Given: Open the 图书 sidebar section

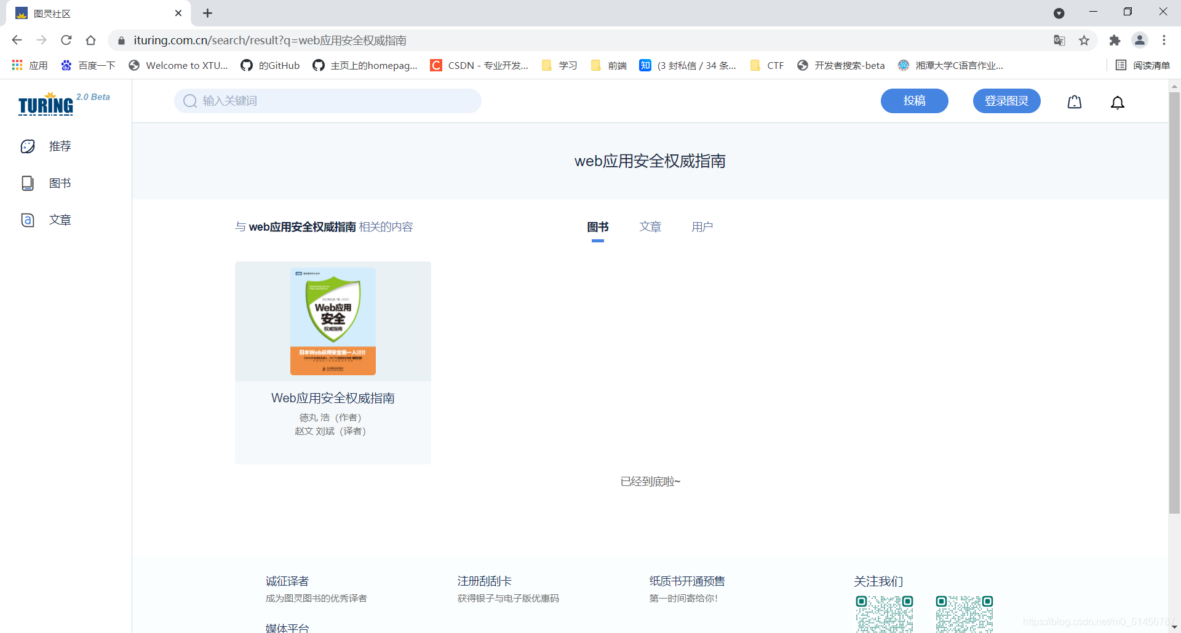Looking at the screenshot, I should (47, 183).
